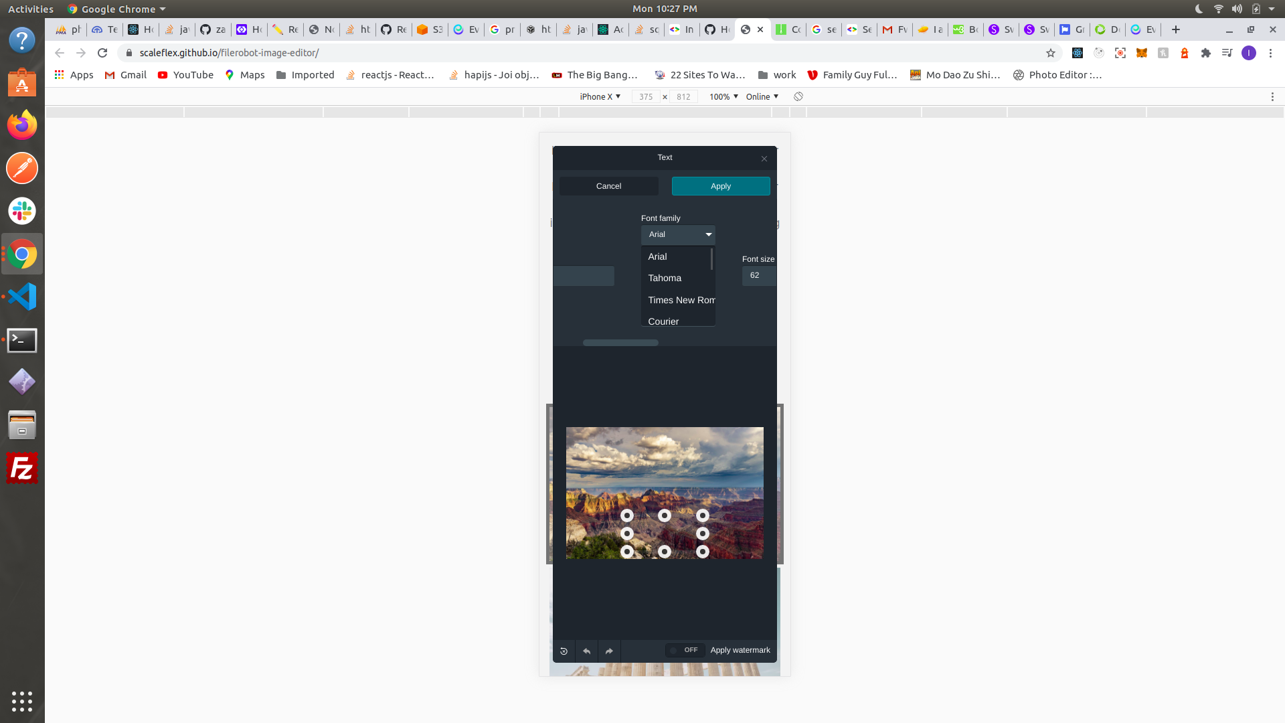Toggle the Apply watermark switch

click(x=684, y=650)
